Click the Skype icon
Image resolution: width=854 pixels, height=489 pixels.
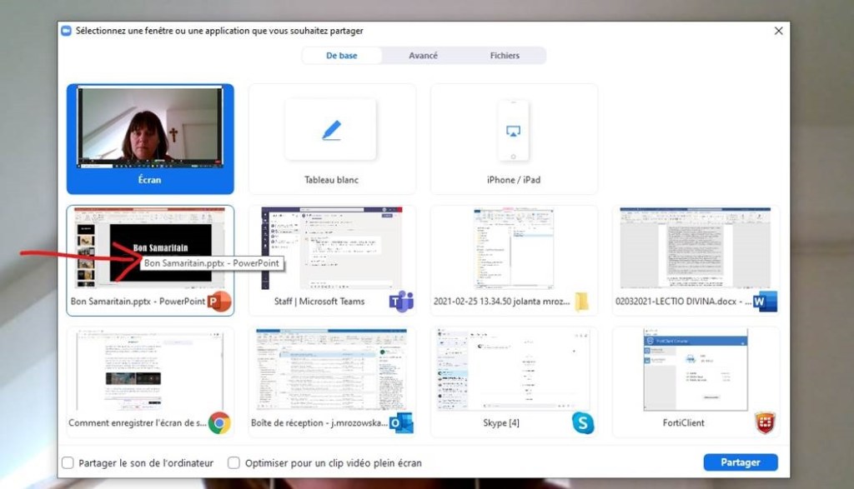[x=583, y=423]
